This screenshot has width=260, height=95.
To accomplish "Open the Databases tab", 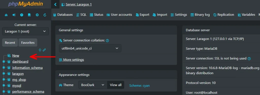I will click(63, 15).
